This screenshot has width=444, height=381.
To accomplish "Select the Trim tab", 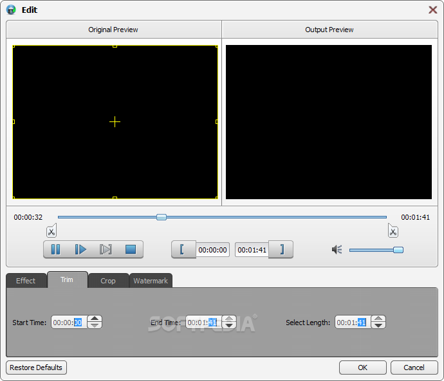I will pyautogui.click(x=67, y=279).
